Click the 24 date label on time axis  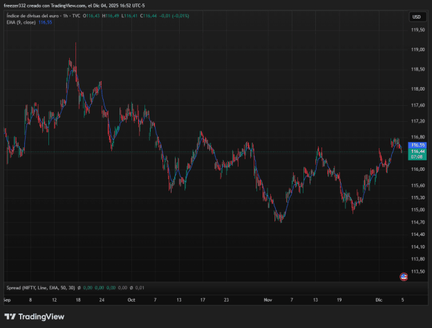click(x=102, y=300)
